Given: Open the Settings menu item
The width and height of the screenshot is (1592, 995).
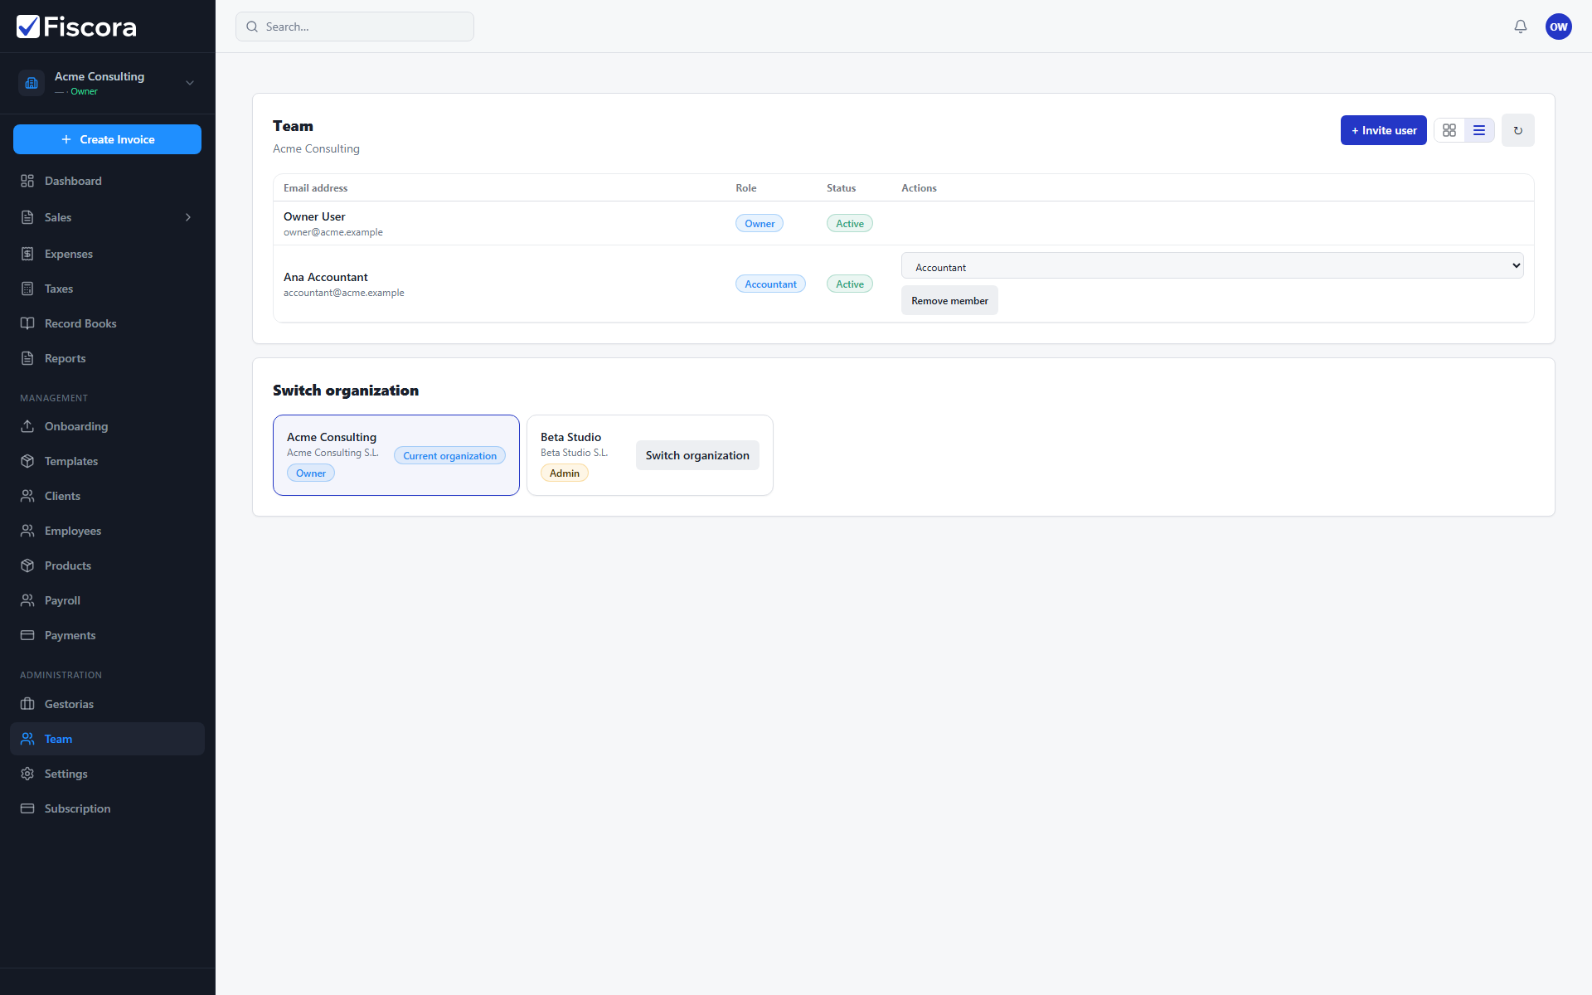Looking at the screenshot, I should pos(107,774).
